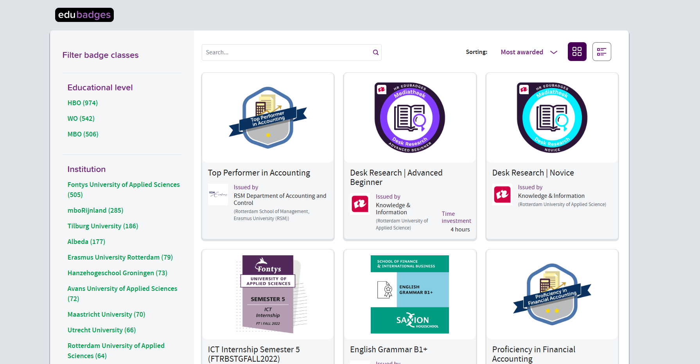
Task: Click RSM issuer logo on Accounting card
Action: pos(218,194)
